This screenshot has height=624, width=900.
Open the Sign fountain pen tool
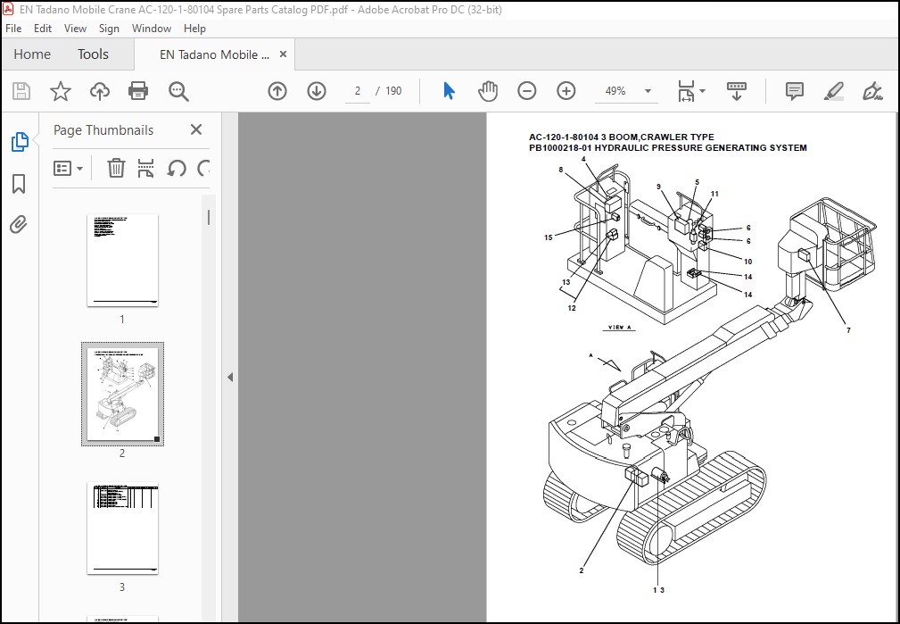[x=872, y=91]
